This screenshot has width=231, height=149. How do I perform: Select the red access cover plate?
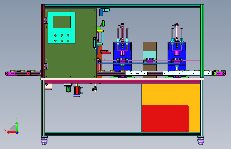165,119
